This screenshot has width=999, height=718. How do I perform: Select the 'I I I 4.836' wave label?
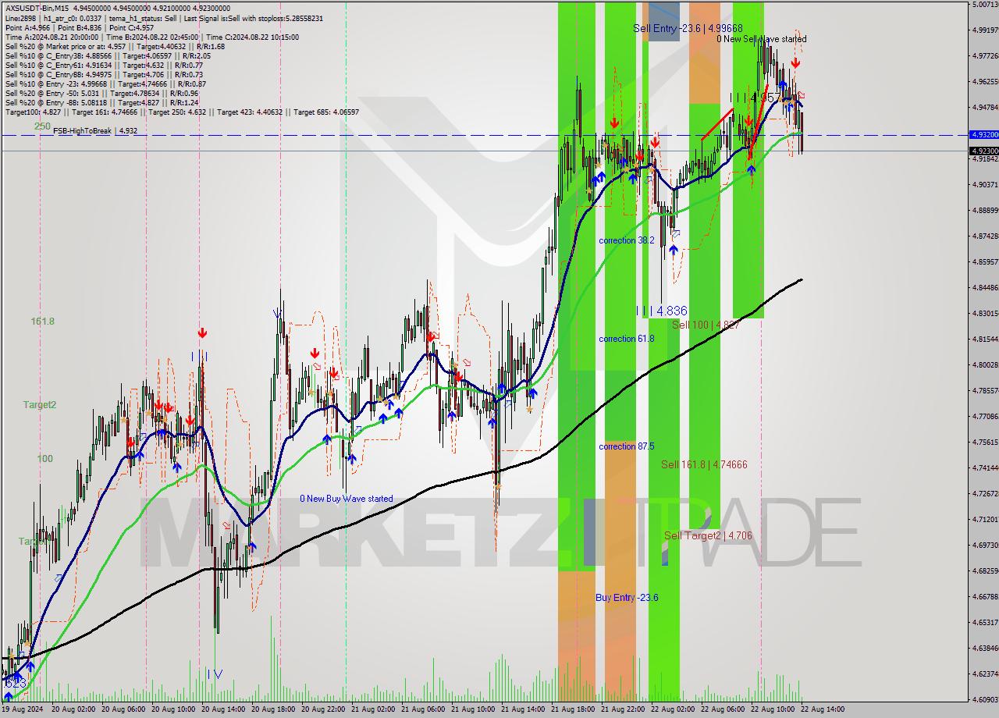tap(662, 311)
